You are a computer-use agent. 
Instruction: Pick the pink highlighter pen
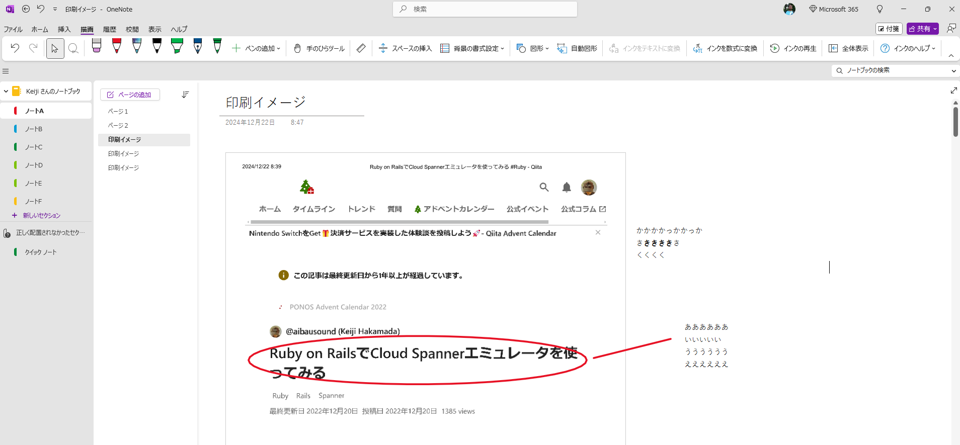(x=97, y=46)
